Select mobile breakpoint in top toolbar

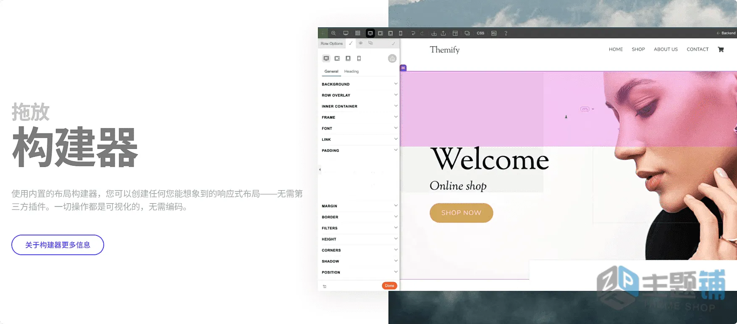[401, 33]
